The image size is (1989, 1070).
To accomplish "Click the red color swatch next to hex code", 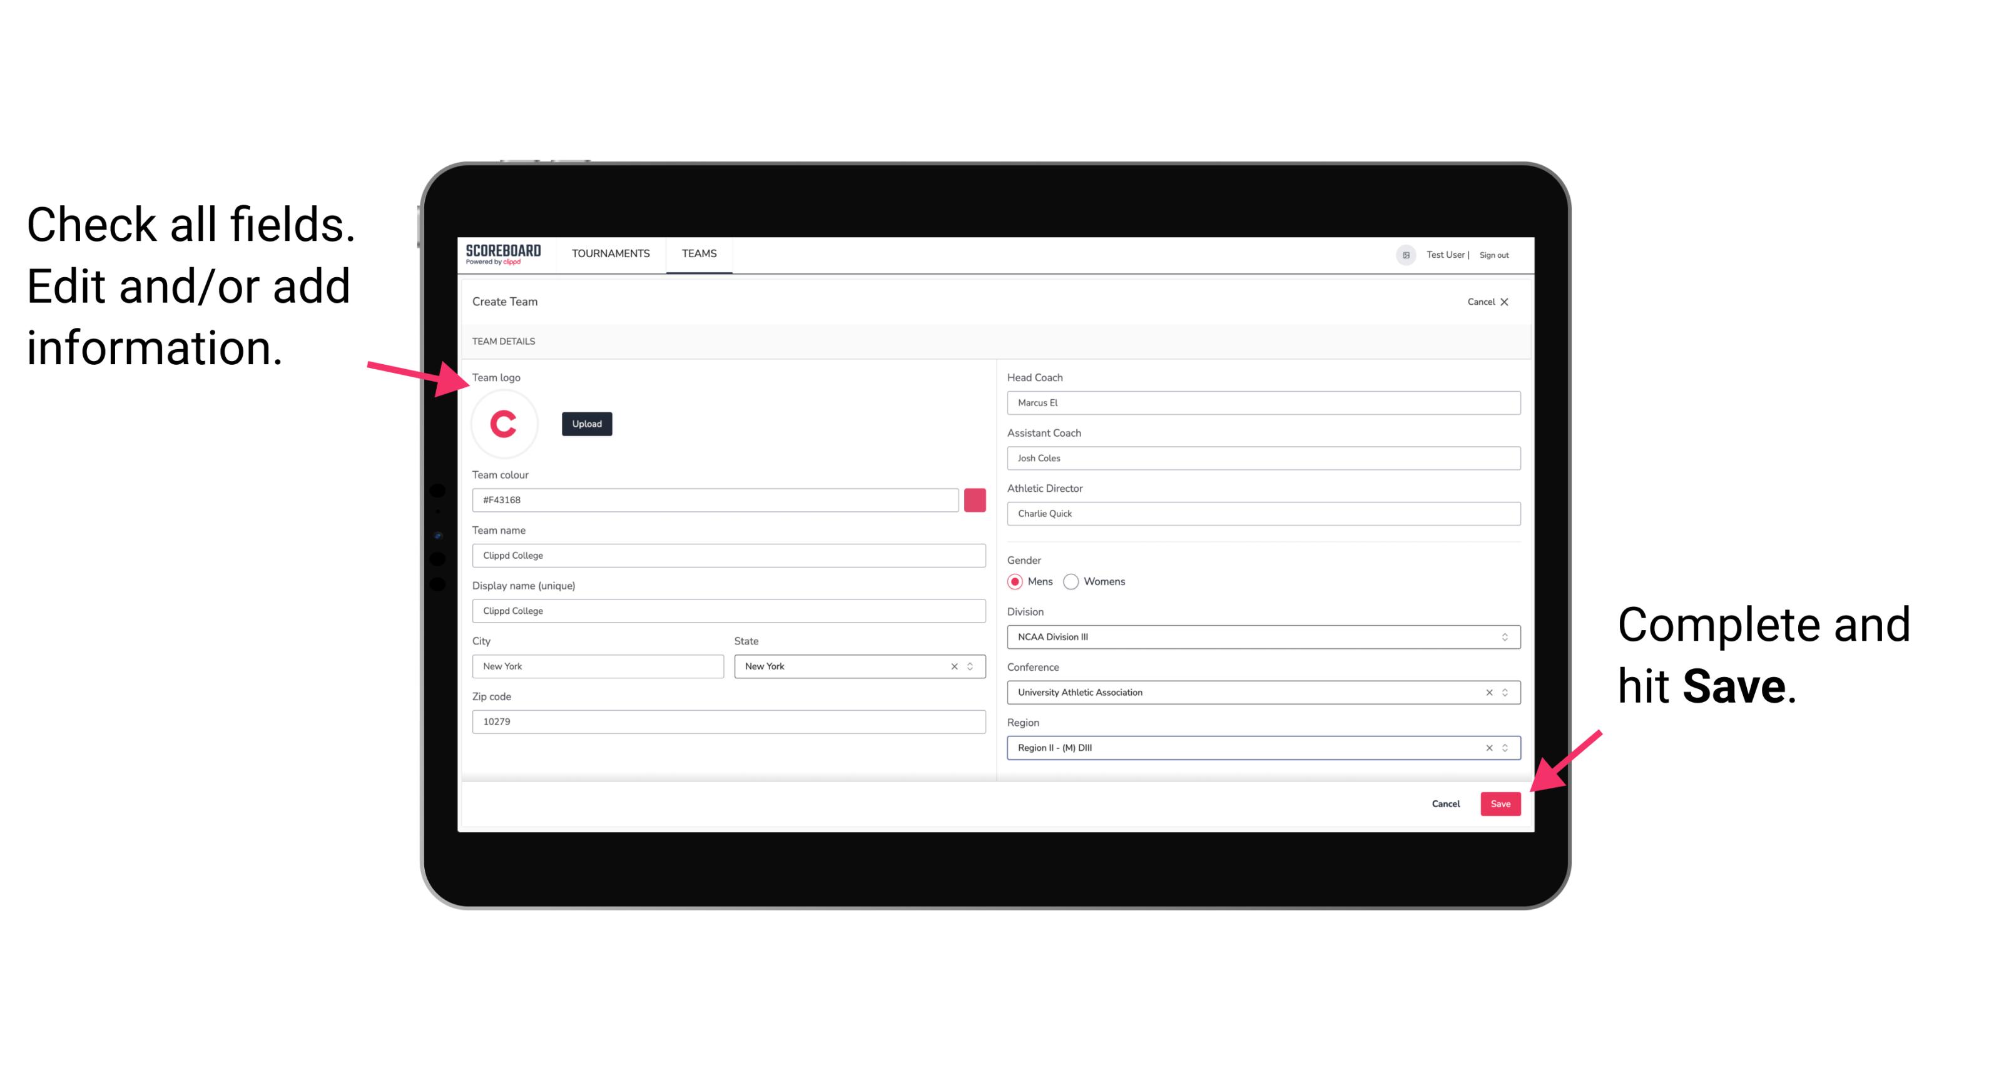I will (x=976, y=499).
